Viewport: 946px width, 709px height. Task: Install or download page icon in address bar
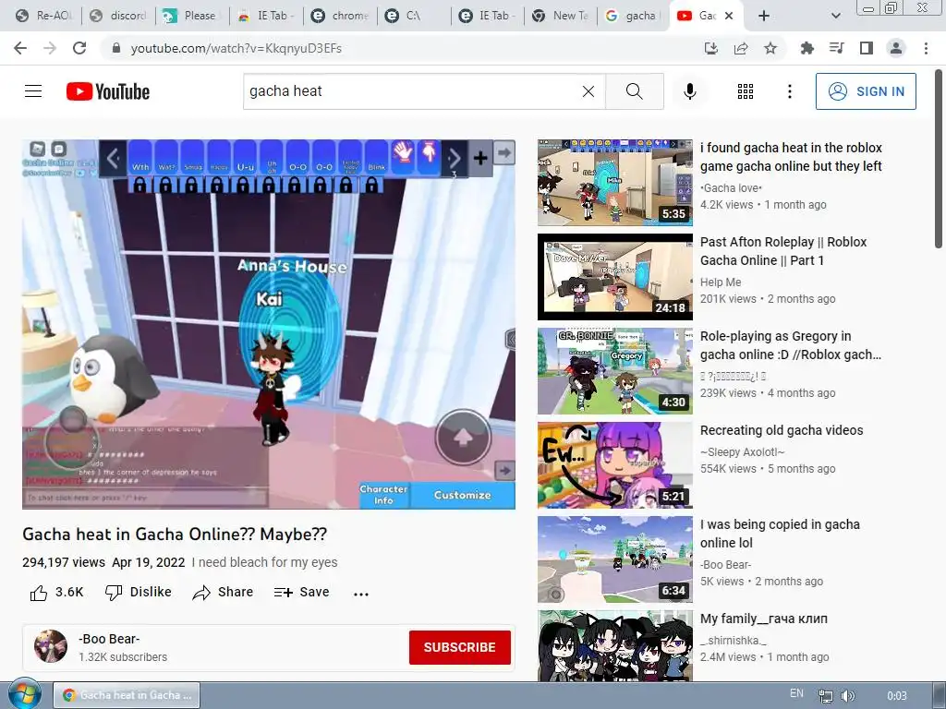[x=711, y=48]
